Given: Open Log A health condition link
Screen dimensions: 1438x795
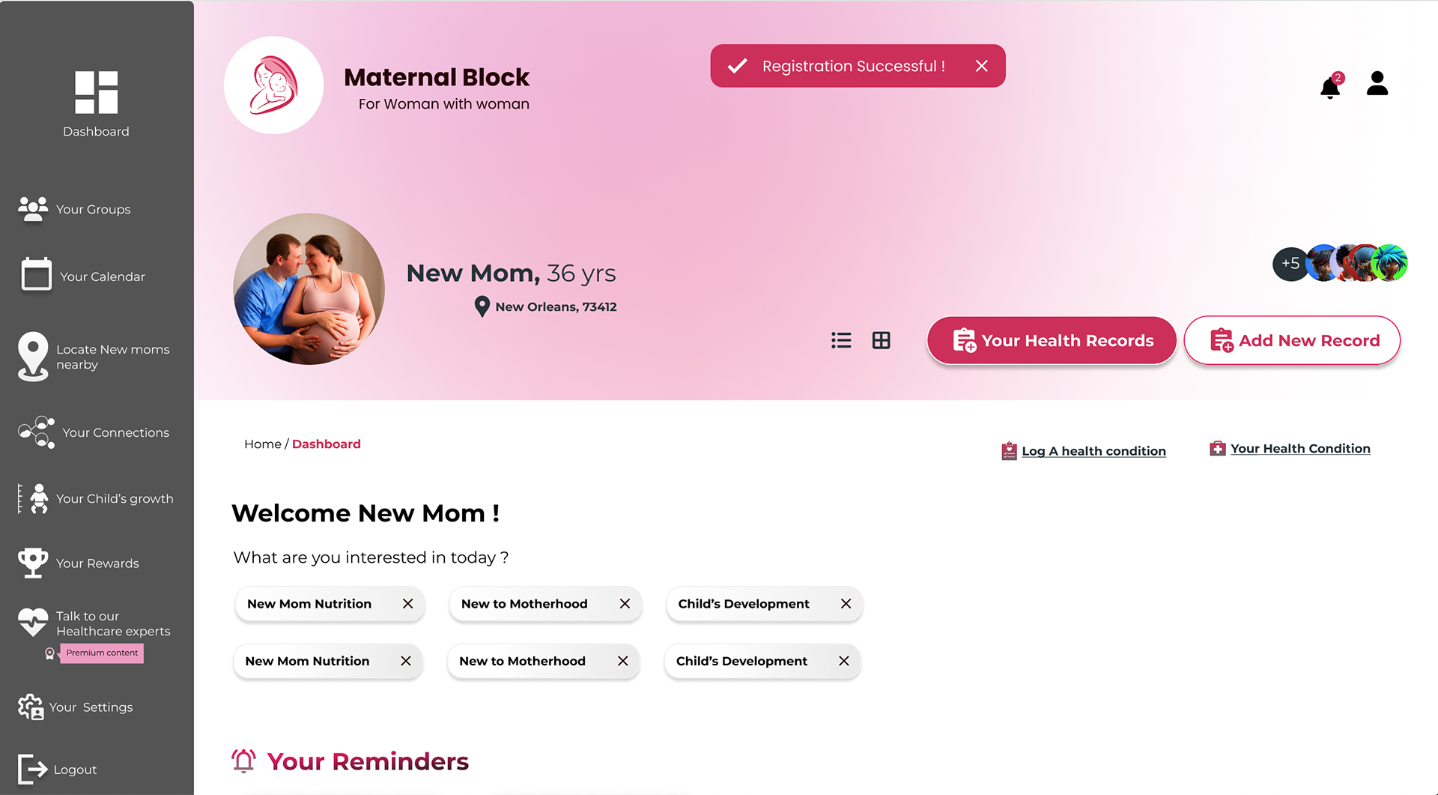Looking at the screenshot, I should 1093,451.
